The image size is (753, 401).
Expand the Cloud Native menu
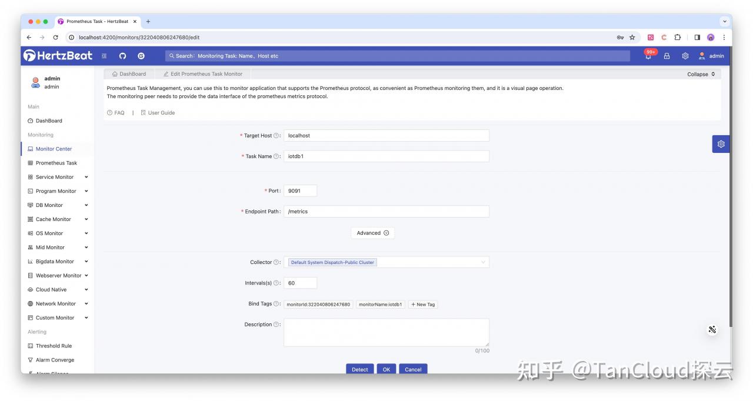[58, 290]
